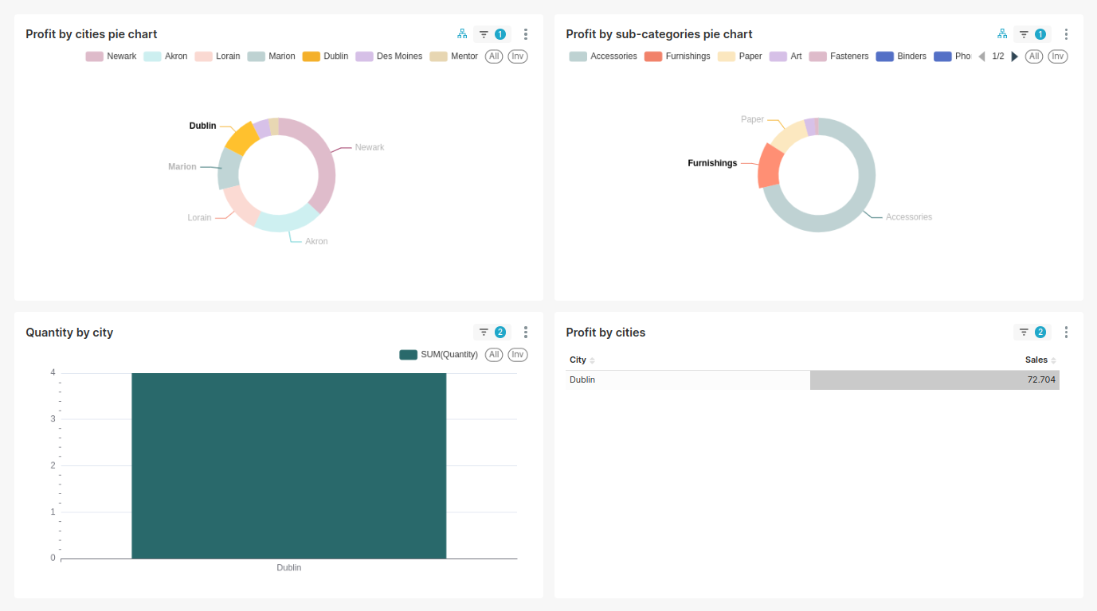Click the Dublin x-axis label under bar
The image size is (1097, 611).
click(288, 568)
